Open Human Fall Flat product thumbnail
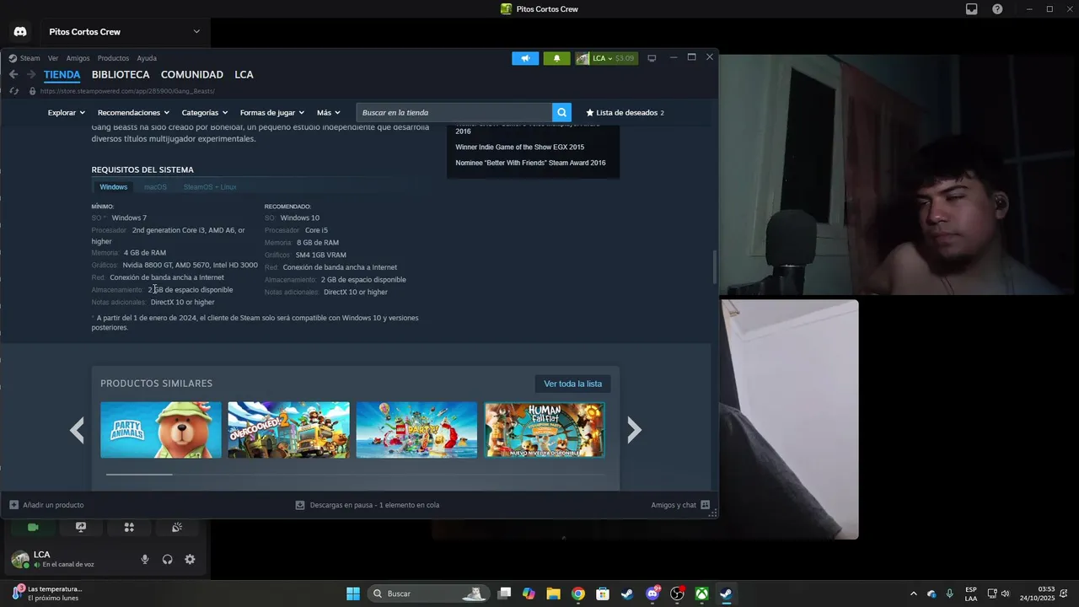Image resolution: width=1079 pixels, height=607 pixels. [x=545, y=430]
